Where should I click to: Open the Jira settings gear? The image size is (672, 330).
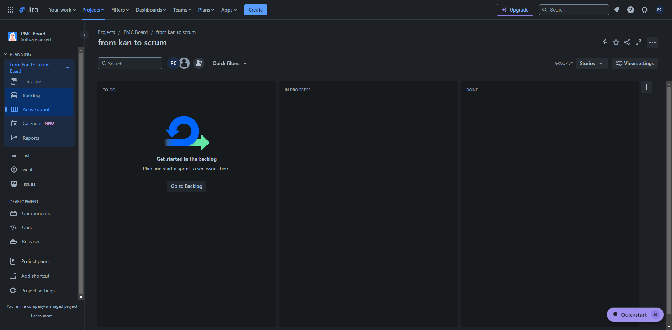coord(645,10)
